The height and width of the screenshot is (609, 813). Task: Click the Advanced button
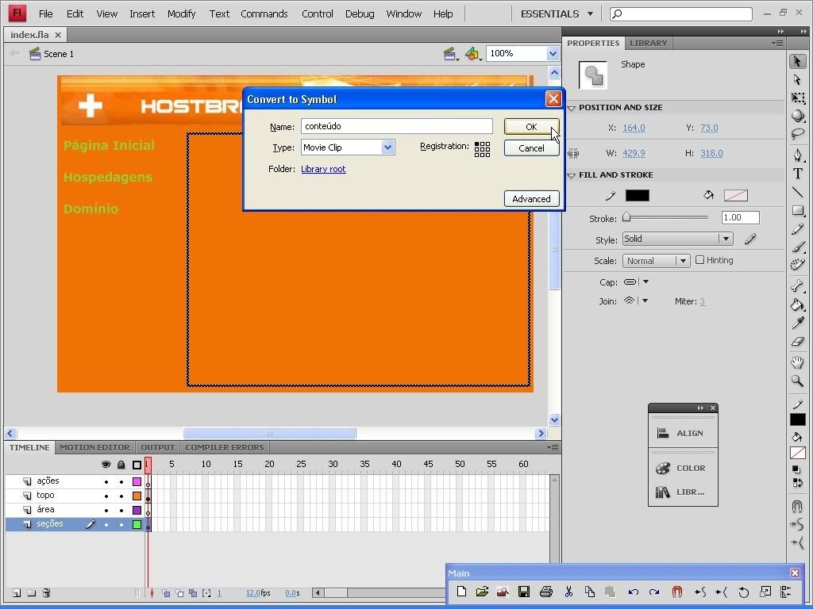pos(531,199)
